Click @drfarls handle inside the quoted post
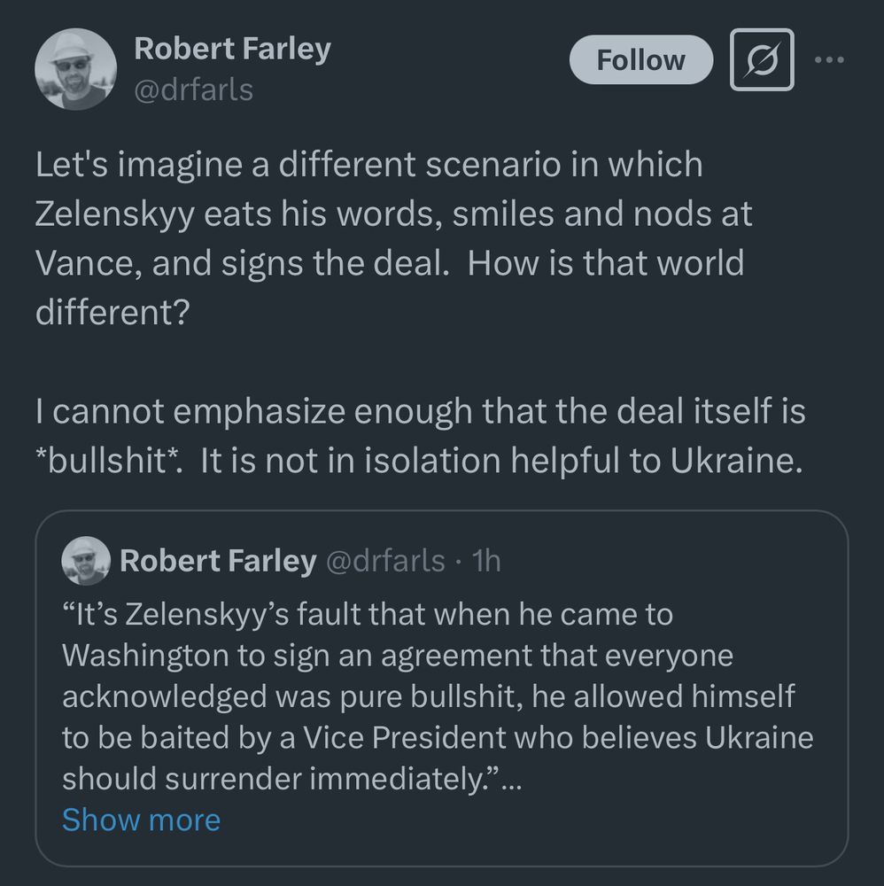Viewport: 884px width, 886px height. point(386,561)
